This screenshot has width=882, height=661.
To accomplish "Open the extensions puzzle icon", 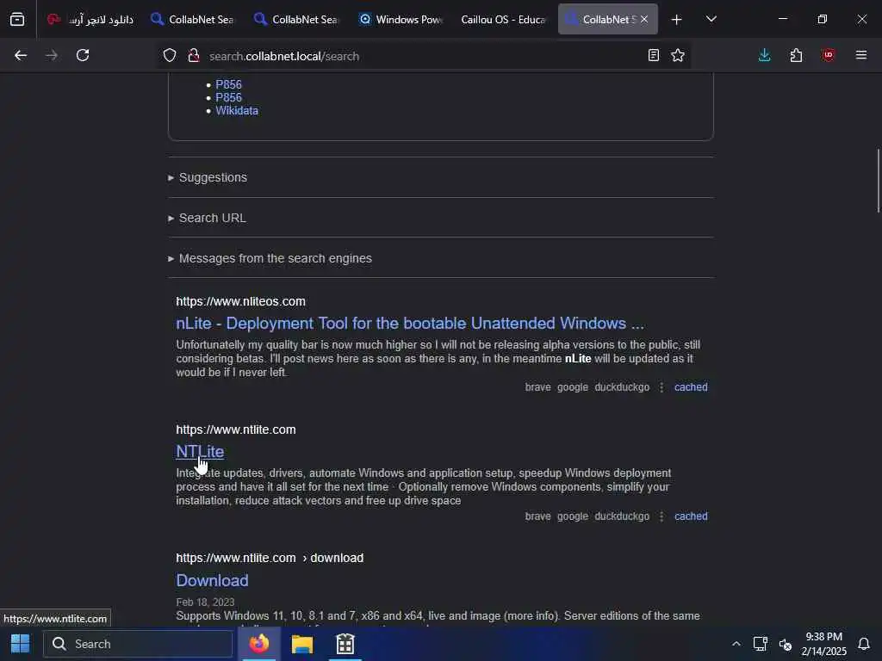I will click(x=796, y=55).
